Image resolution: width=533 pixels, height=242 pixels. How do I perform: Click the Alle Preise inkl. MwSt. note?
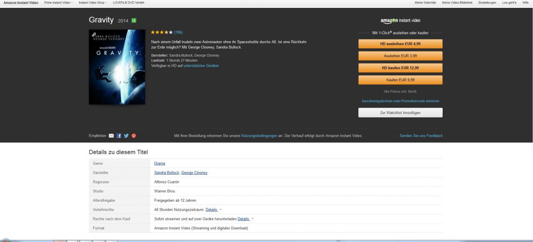pos(400,91)
